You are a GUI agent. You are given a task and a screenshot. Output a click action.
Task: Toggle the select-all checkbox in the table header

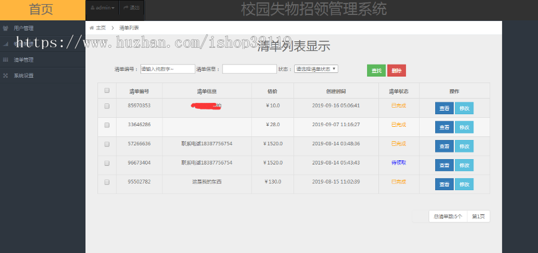point(107,91)
